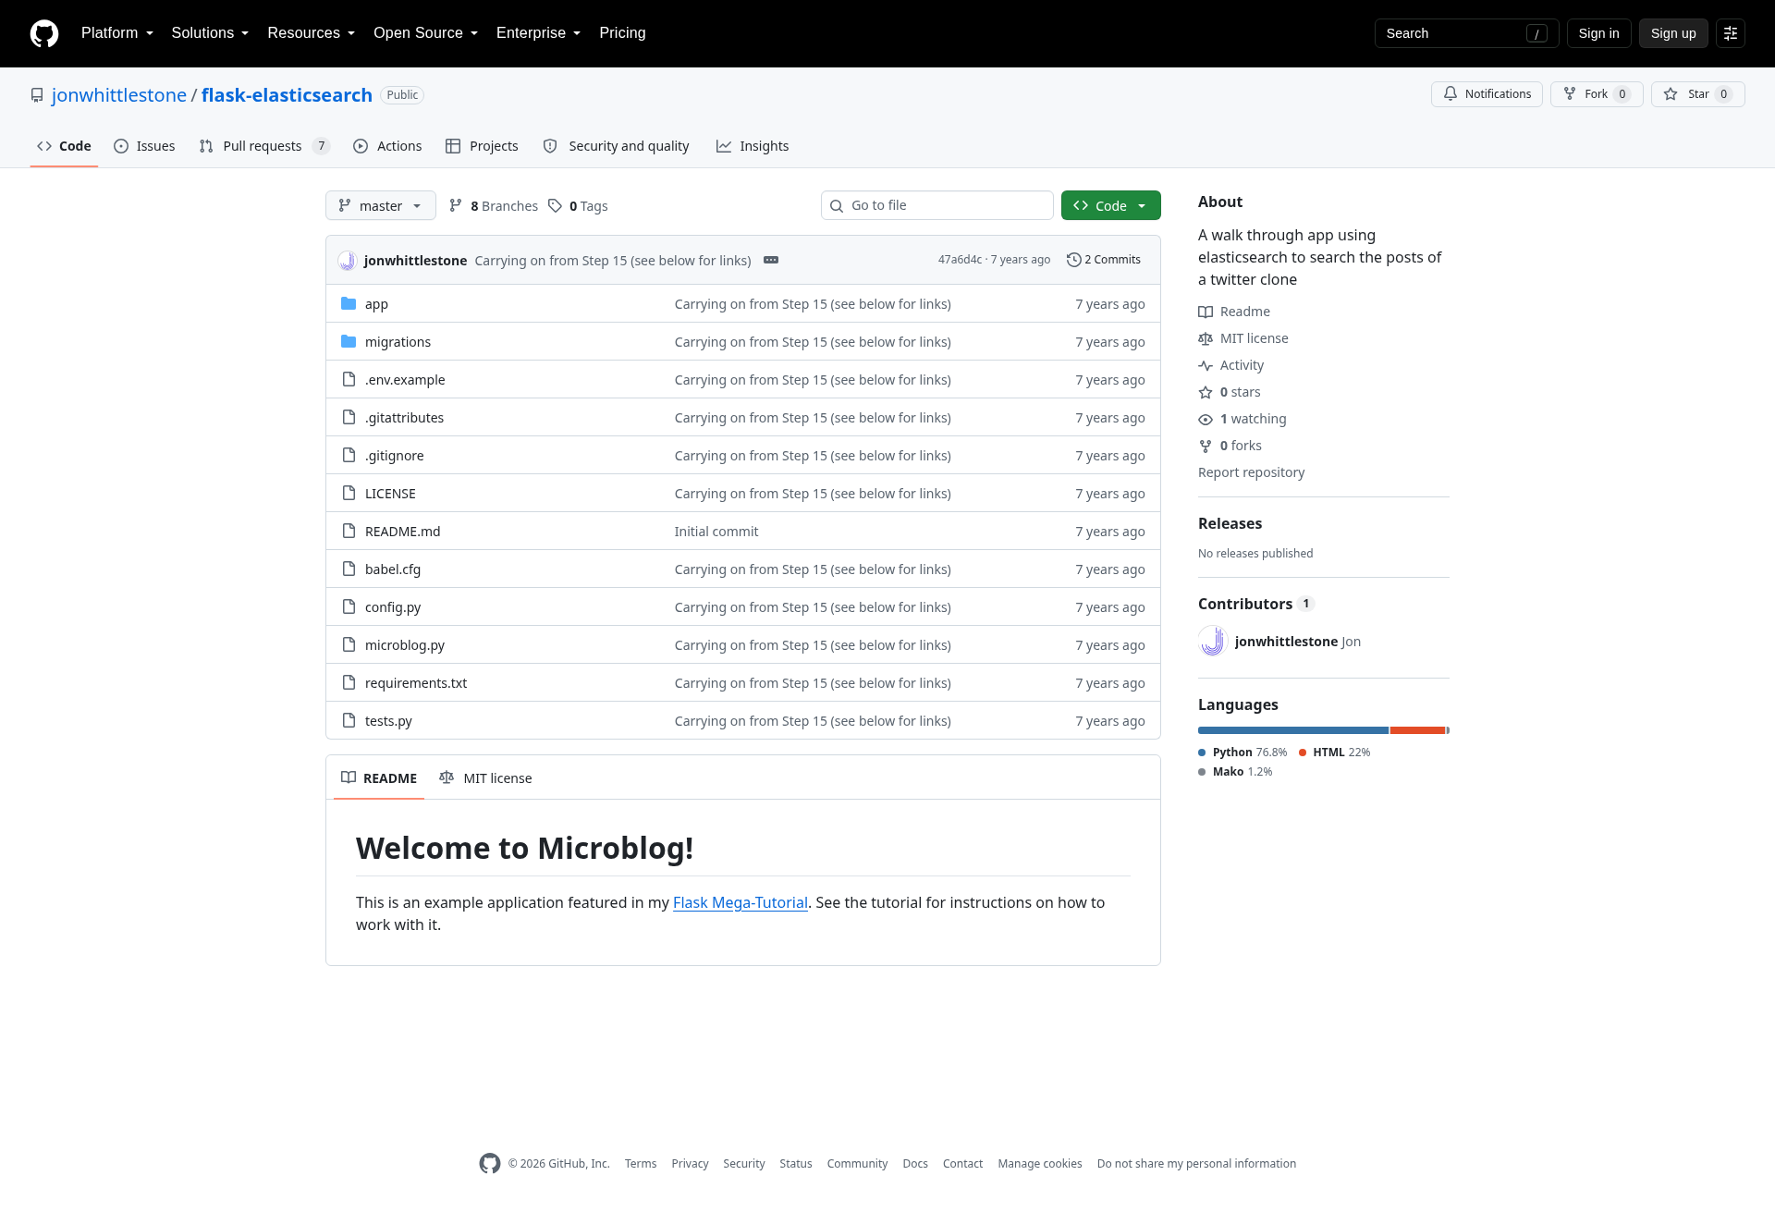Fork the repository

[x=1596, y=94]
